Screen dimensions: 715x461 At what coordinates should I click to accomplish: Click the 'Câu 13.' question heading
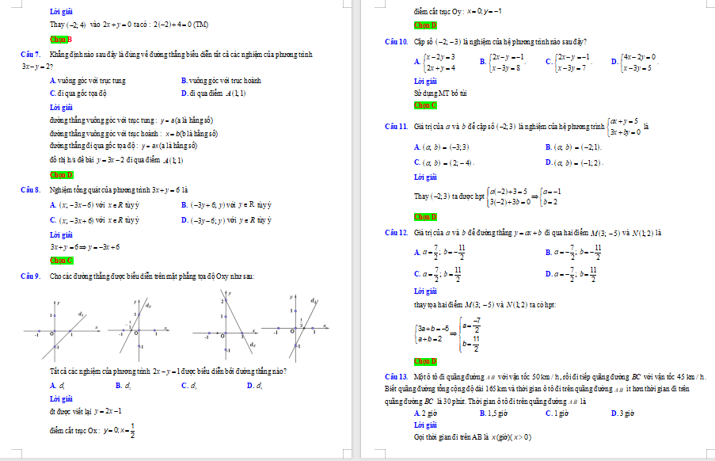pos(396,375)
